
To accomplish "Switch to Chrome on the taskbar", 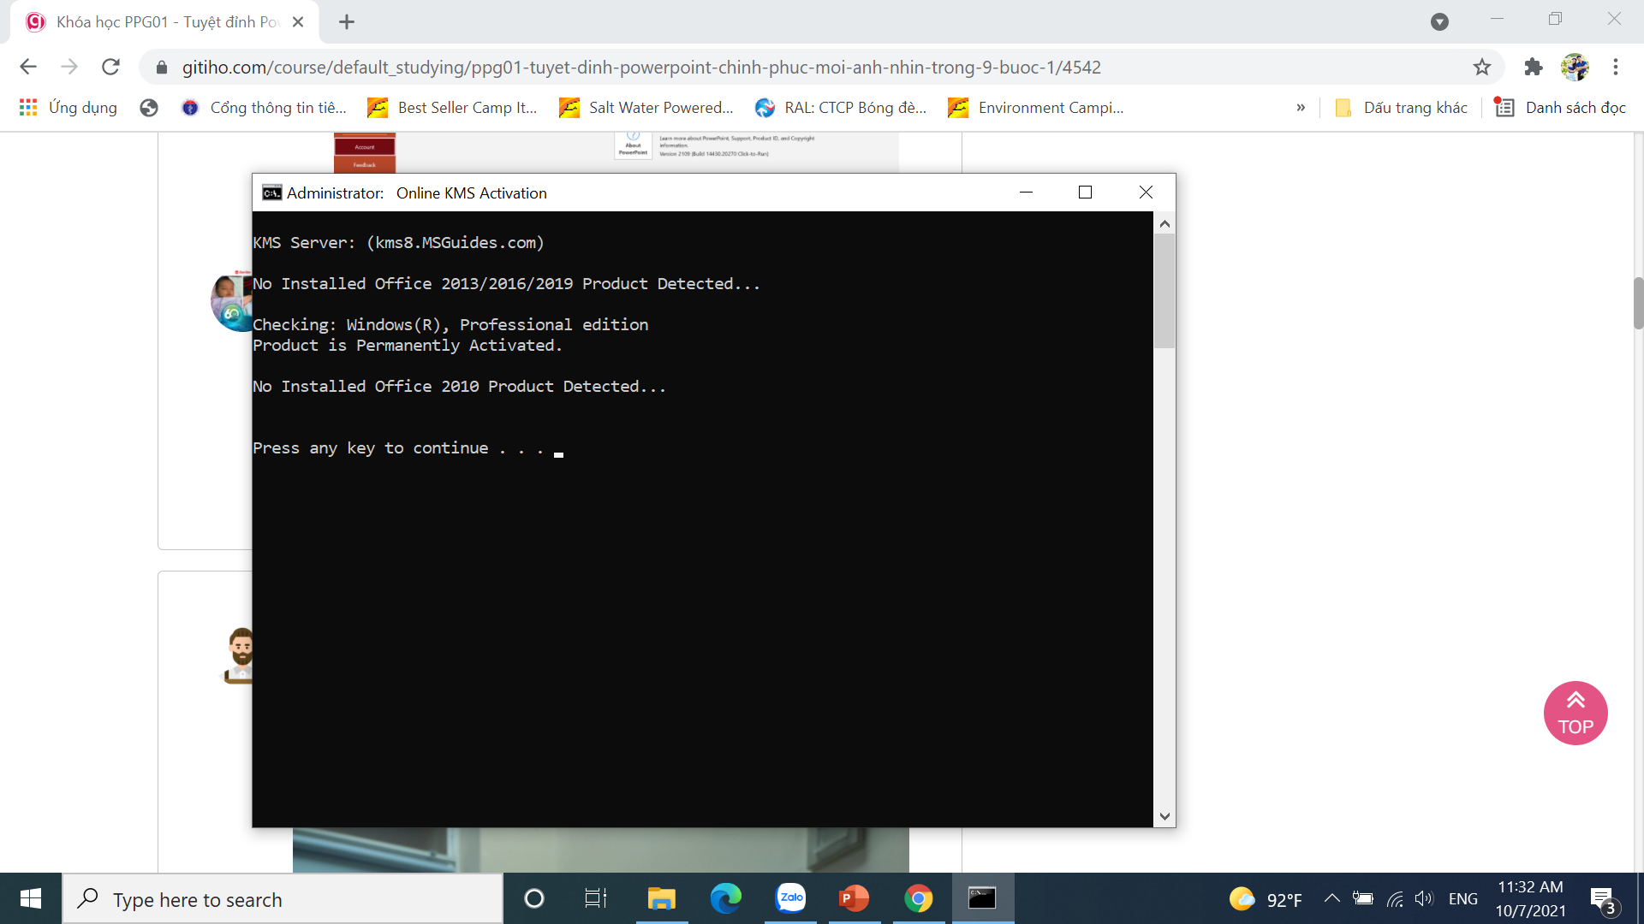I will tap(918, 898).
